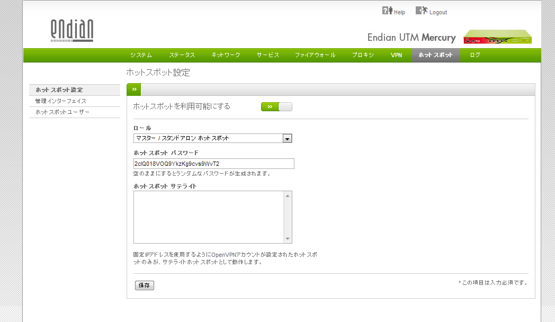The height and width of the screenshot is (322, 555).
Task: Click inside the ホットスポット サテライト text area
Action: 209,217
